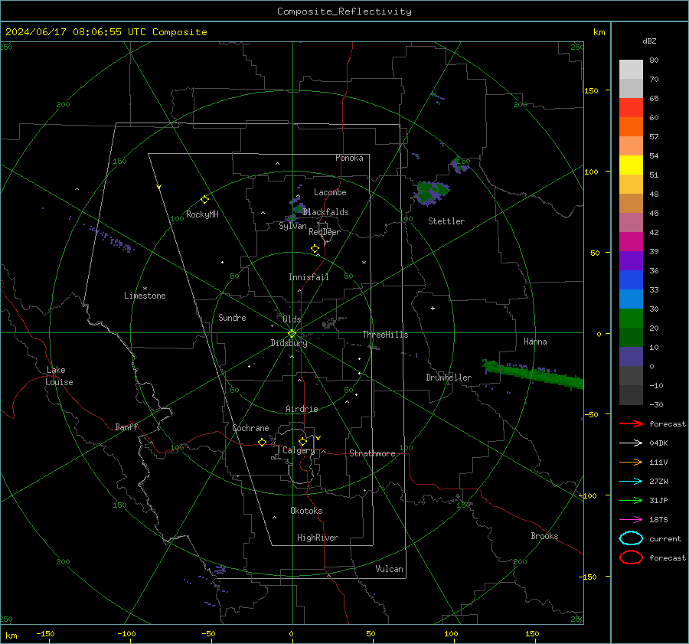The width and height of the screenshot is (689, 644).
Task: Select the magenta 39–42 dBZ color swatch
Action: pyautogui.click(x=631, y=242)
